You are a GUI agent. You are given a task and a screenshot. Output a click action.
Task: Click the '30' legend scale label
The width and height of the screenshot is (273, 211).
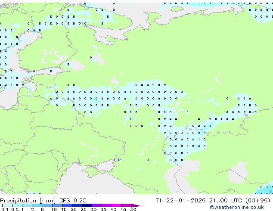[x=93, y=209]
